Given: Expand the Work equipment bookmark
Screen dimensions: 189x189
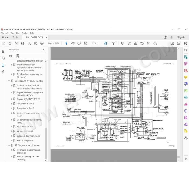Looking at the screenshot, I should [x=11, y=131].
